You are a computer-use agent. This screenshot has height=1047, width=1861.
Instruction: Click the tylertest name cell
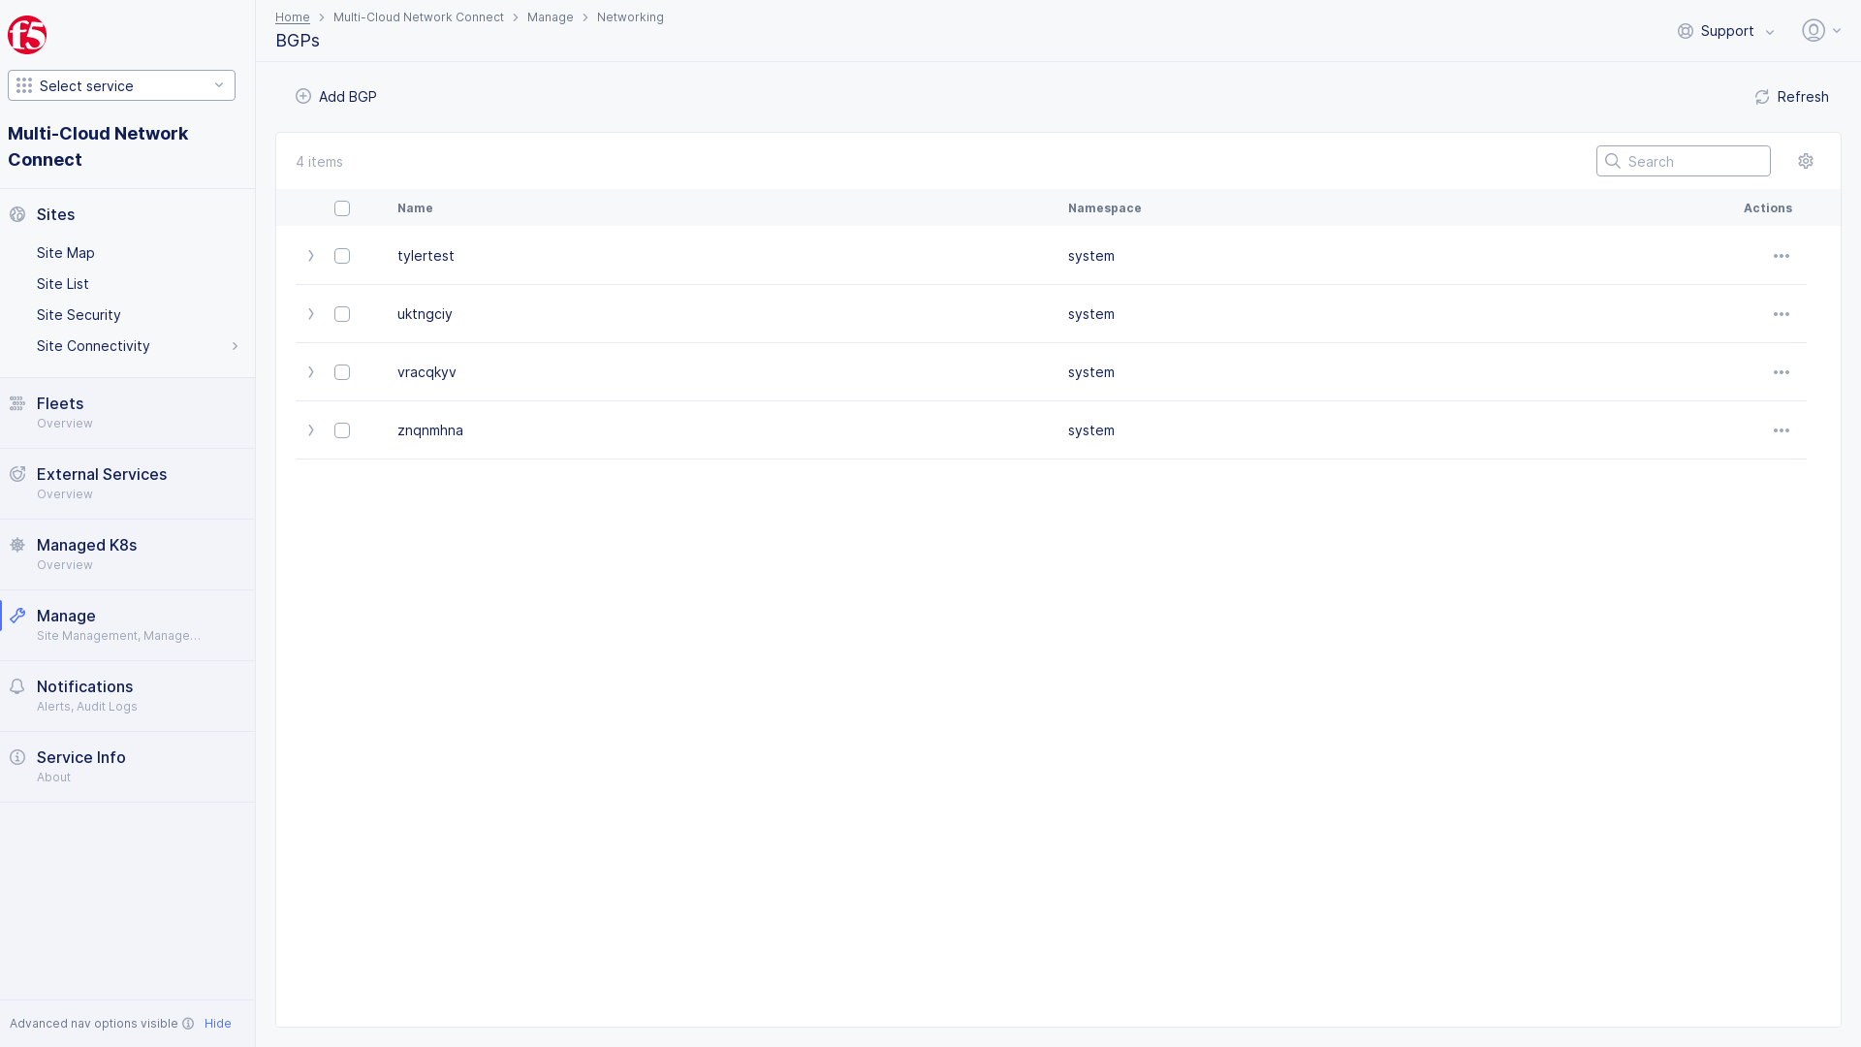click(426, 256)
